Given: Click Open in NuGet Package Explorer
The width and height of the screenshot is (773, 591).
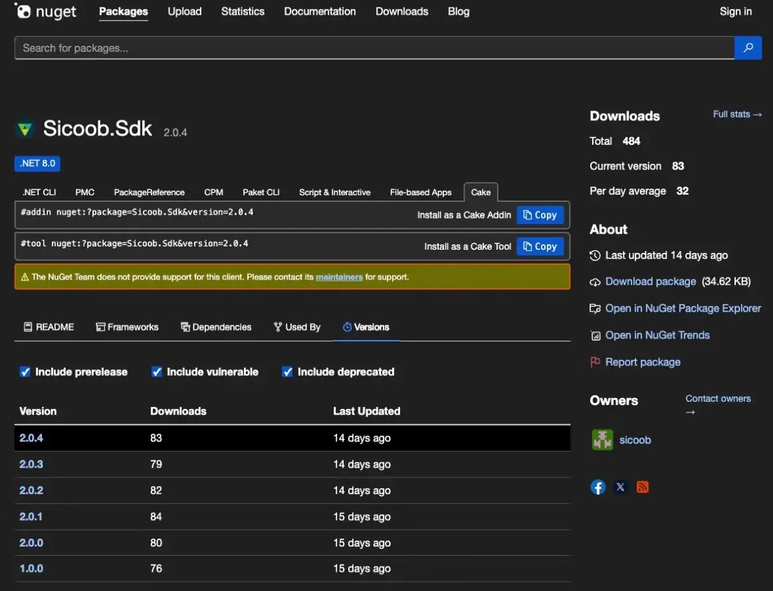Looking at the screenshot, I should (683, 308).
